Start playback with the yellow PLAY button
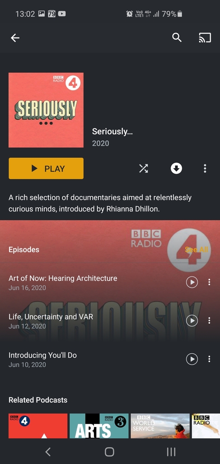 coord(46,169)
